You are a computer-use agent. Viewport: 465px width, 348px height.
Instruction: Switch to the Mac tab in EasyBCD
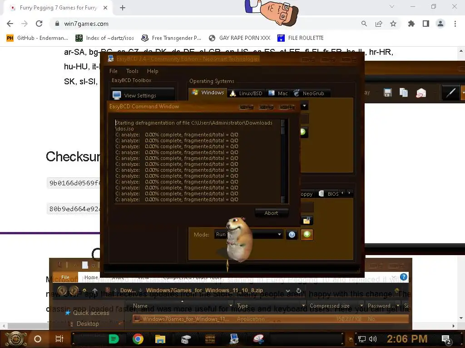[x=278, y=93]
